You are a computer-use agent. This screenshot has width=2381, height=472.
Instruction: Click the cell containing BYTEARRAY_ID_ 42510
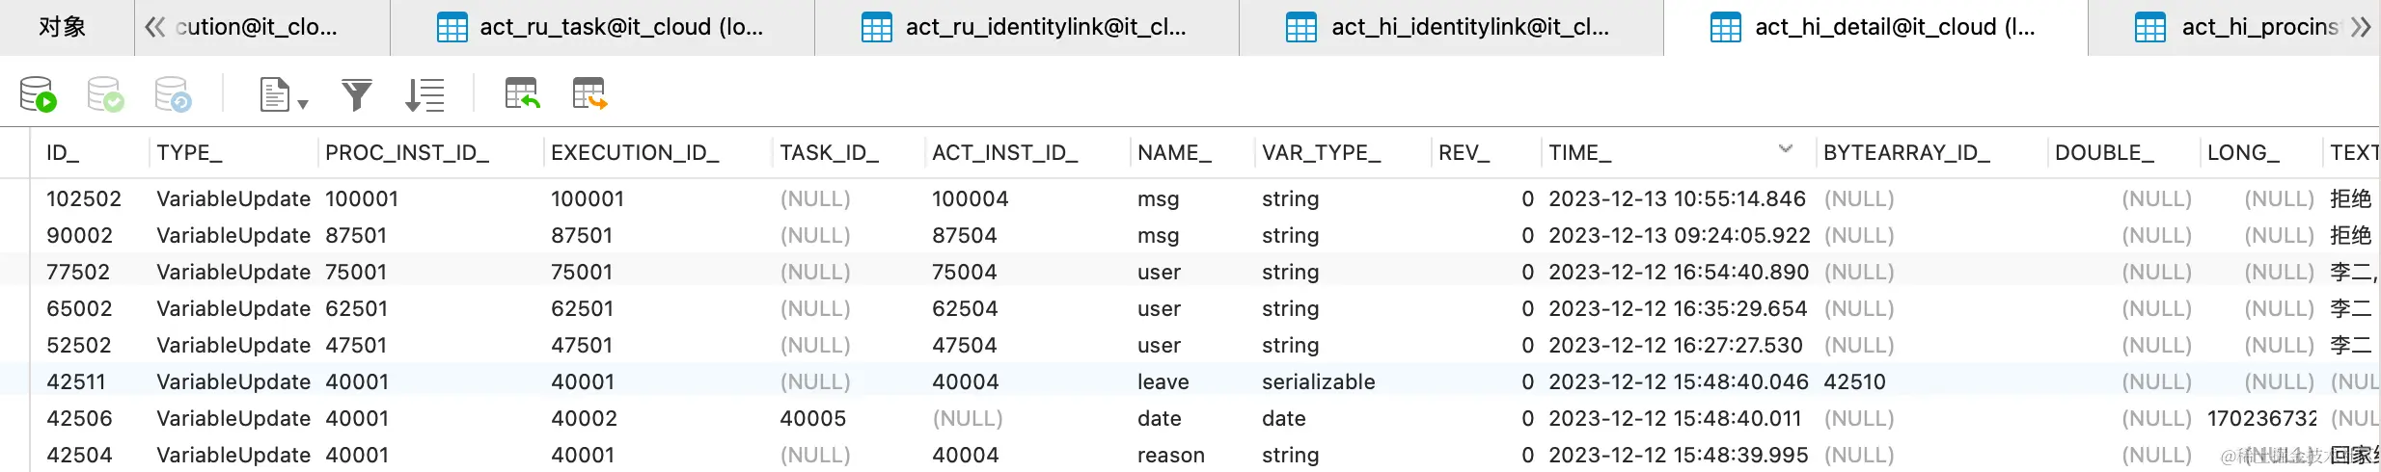[1854, 381]
